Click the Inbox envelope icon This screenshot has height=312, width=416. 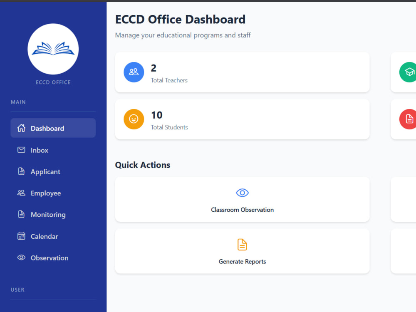click(21, 150)
